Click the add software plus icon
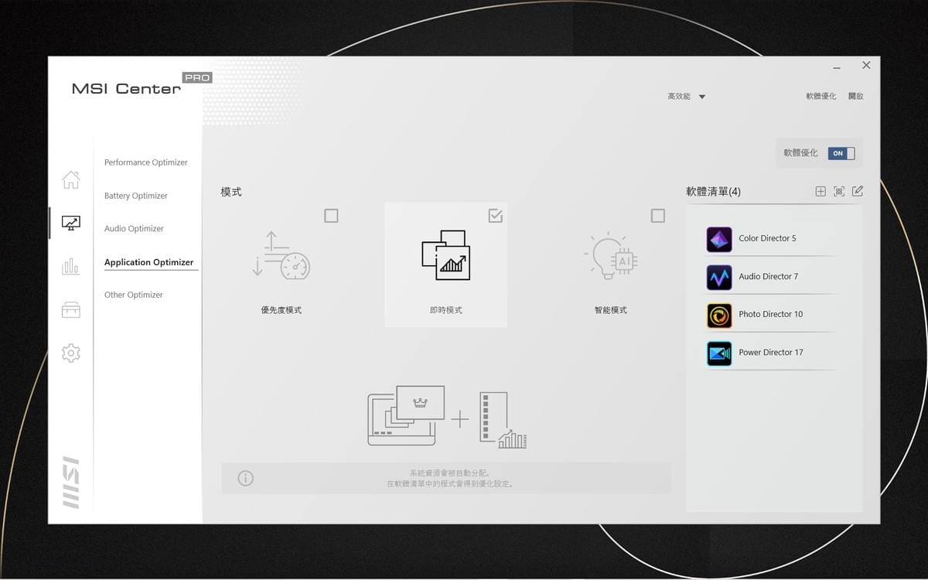928x580 pixels. (821, 191)
